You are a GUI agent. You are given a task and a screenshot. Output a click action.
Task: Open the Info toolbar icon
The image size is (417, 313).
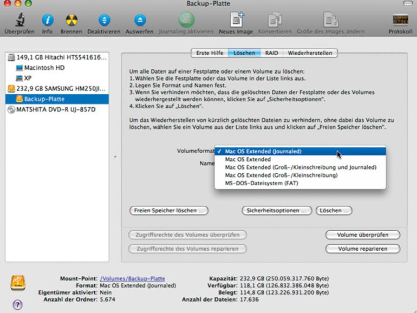tap(48, 20)
